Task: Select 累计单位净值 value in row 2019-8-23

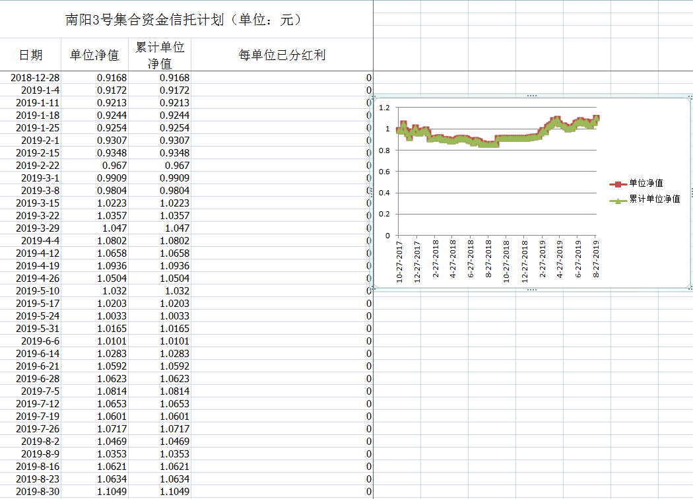Action: point(160,479)
